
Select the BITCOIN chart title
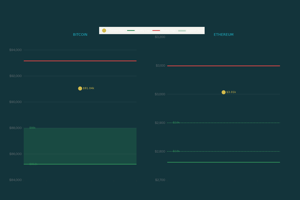coord(80,35)
